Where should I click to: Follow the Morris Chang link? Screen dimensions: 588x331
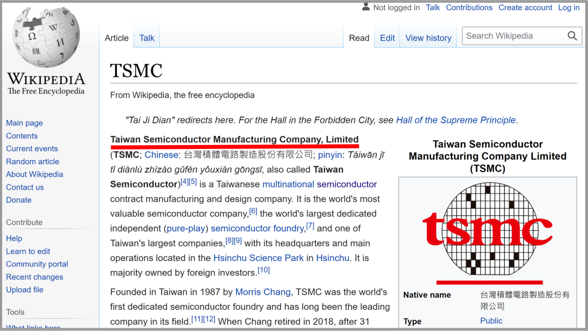(x=263, y=292)
